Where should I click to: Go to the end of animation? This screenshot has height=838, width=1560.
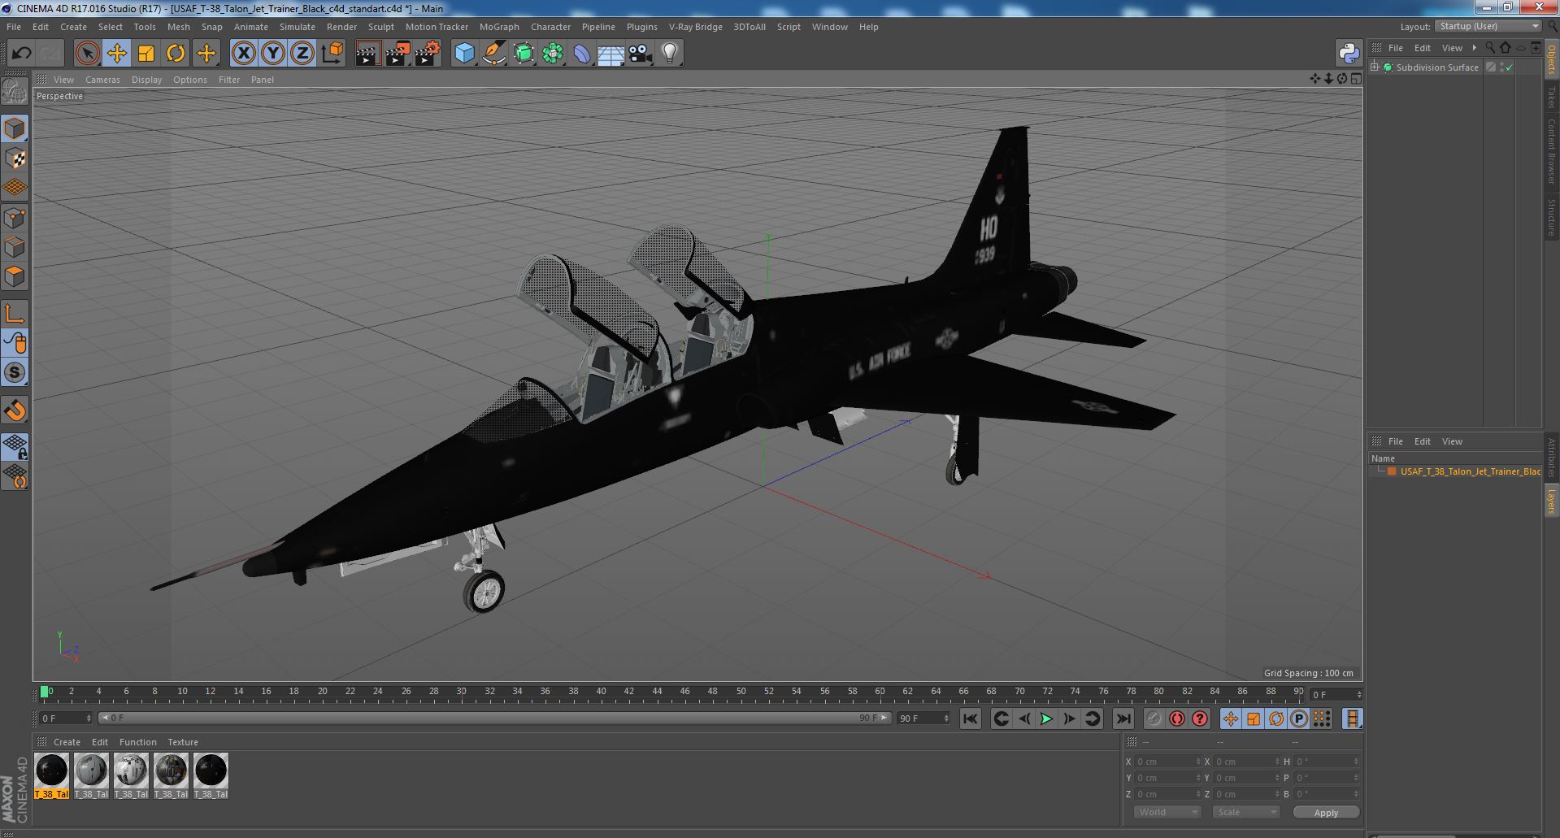tap(1123, 719)
